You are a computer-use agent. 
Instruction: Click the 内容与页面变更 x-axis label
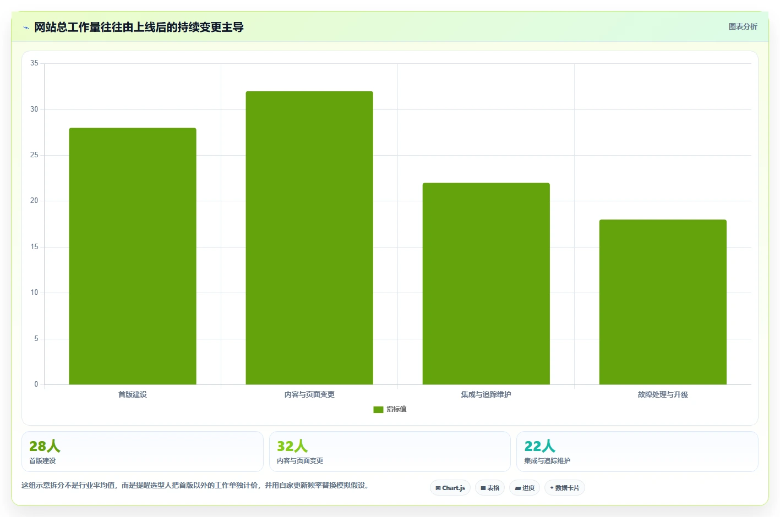point(309,394)
